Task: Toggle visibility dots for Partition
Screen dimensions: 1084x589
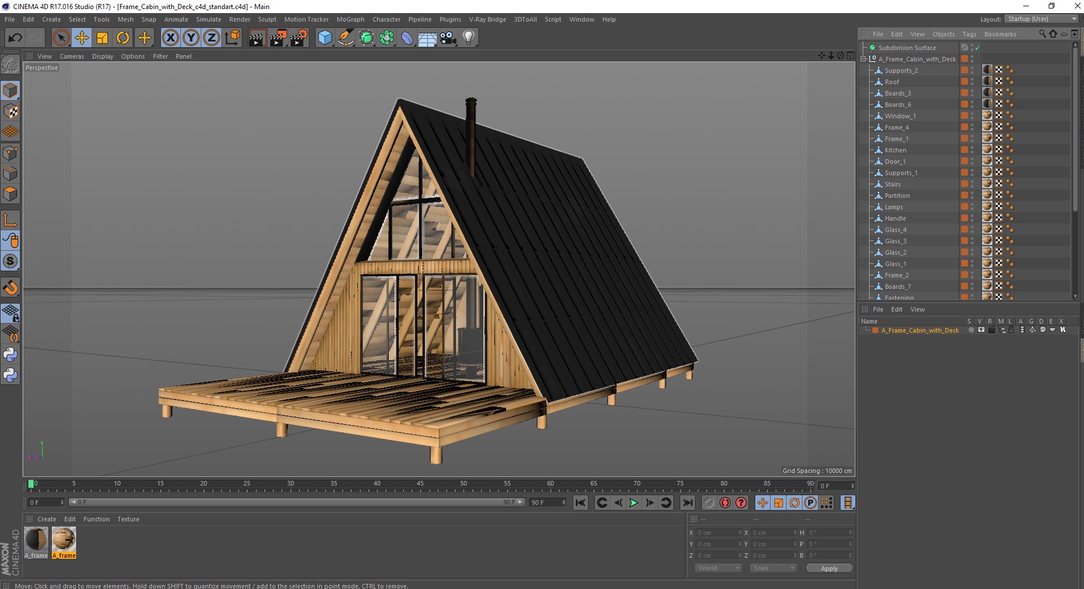Action: tap(973, 196)
